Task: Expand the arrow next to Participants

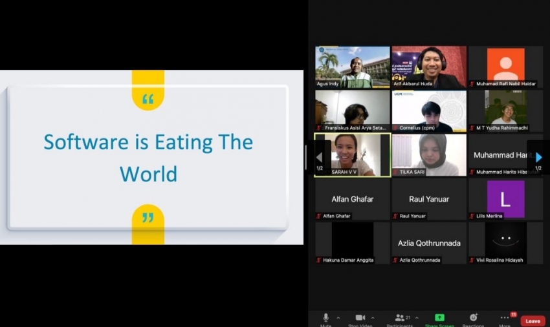Action: [x=417, y=318]
